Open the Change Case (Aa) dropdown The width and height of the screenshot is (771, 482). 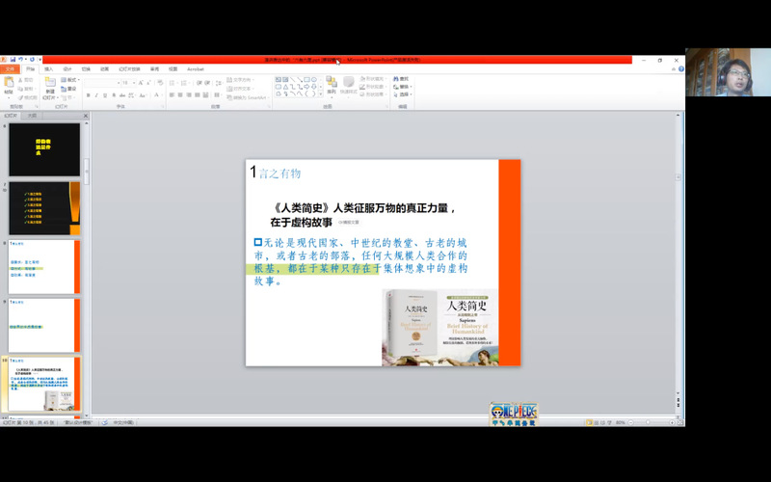coord(143,95)
